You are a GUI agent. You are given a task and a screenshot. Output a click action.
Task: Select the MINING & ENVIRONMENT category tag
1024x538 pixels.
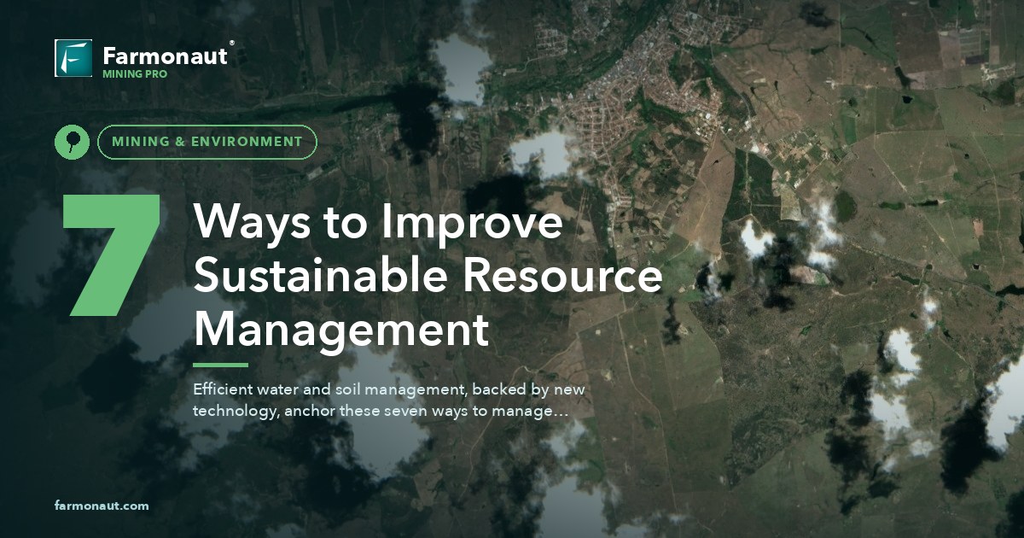(x=207, y=142)
